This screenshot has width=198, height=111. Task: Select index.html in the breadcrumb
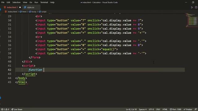12,12
